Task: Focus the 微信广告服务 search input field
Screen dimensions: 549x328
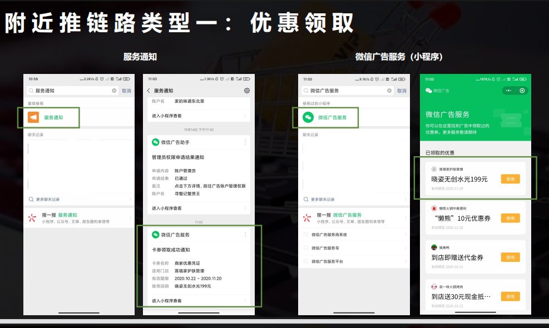Action: point(347,91)
